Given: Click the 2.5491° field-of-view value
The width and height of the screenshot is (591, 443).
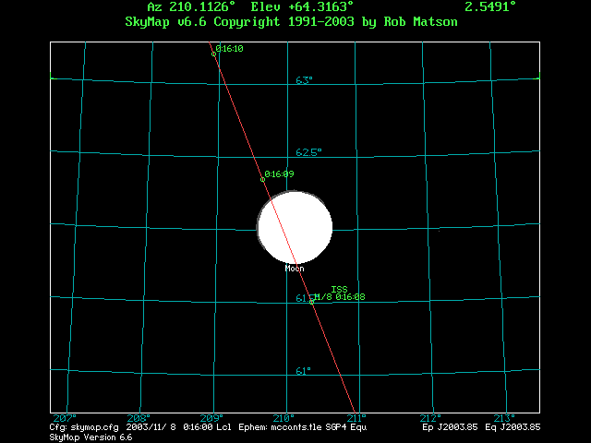Looking at the screenshot, I should click(490, 6).
